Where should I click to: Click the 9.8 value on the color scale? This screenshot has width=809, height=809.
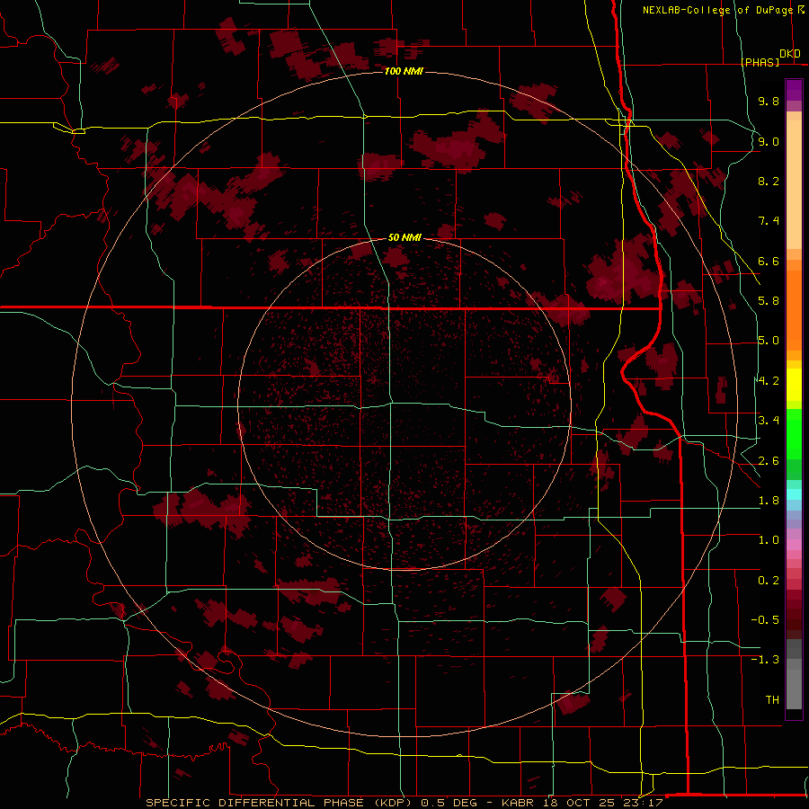point(769,101)
